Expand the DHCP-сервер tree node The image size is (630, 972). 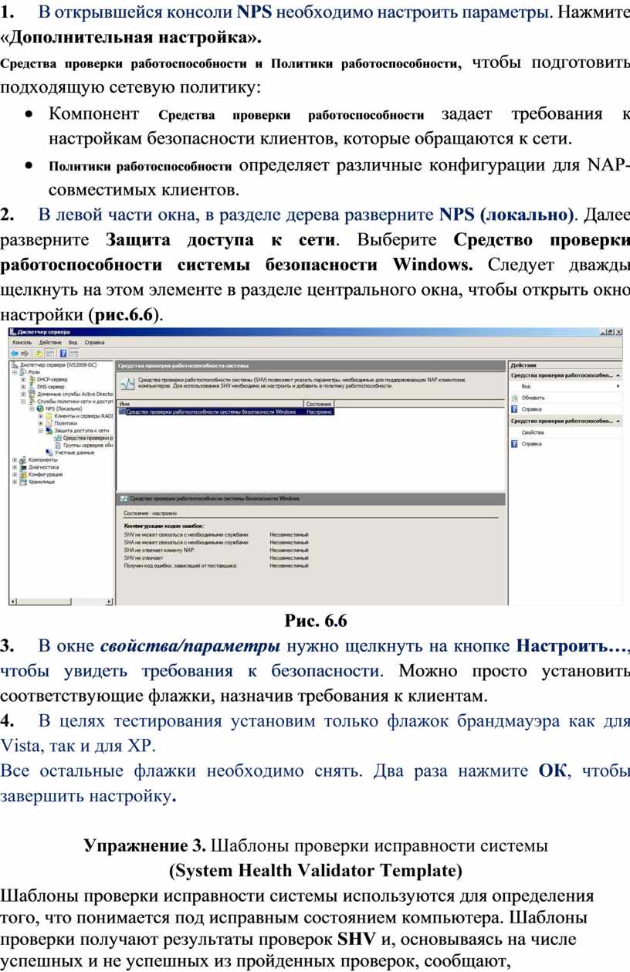tap(23, 379)
